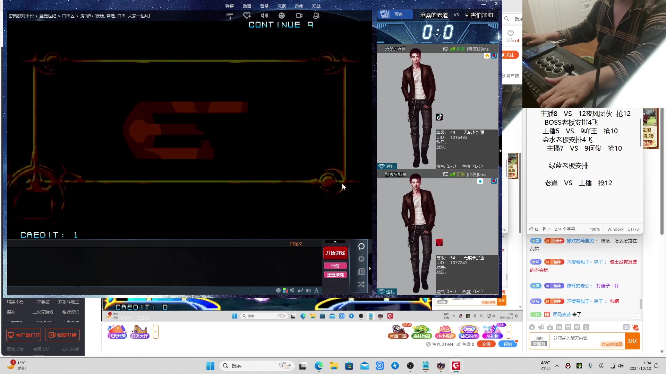This screenshot has height=374, width=666.
Task: Click the paint roller skin icon
Action: pos(230,16)
